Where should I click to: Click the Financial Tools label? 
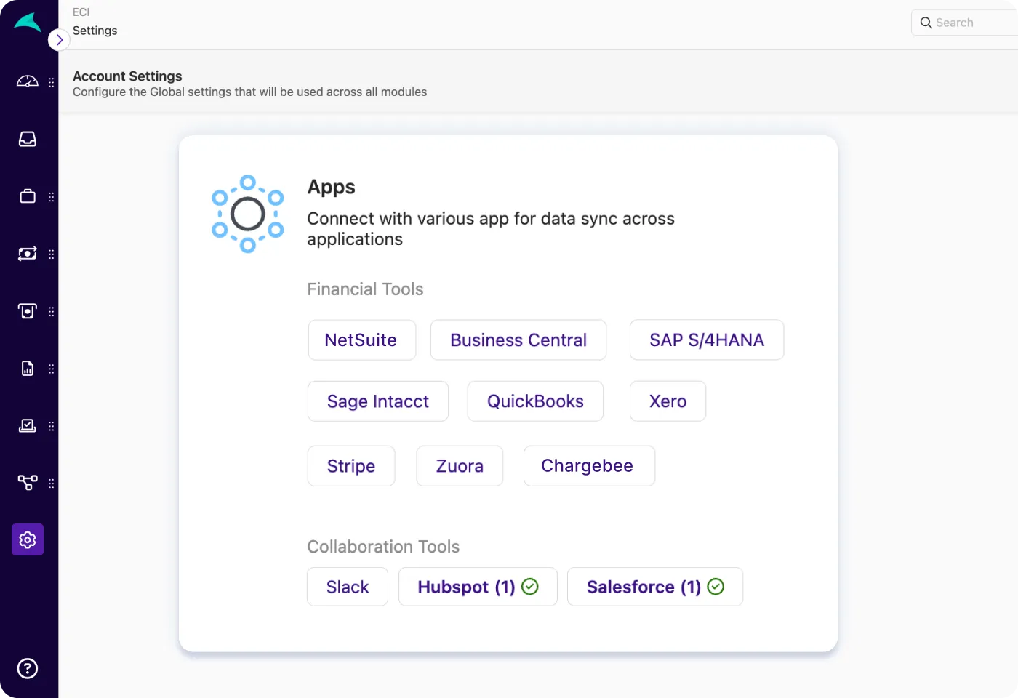tap(365, 289)
